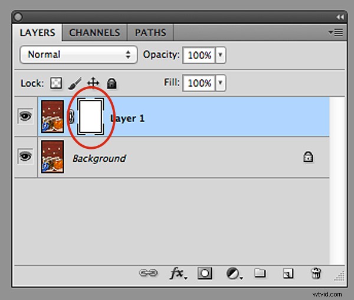Hide Layer 1 using eye icon
Viewport: 354px width, 300px height.
(x=25, y=118)
